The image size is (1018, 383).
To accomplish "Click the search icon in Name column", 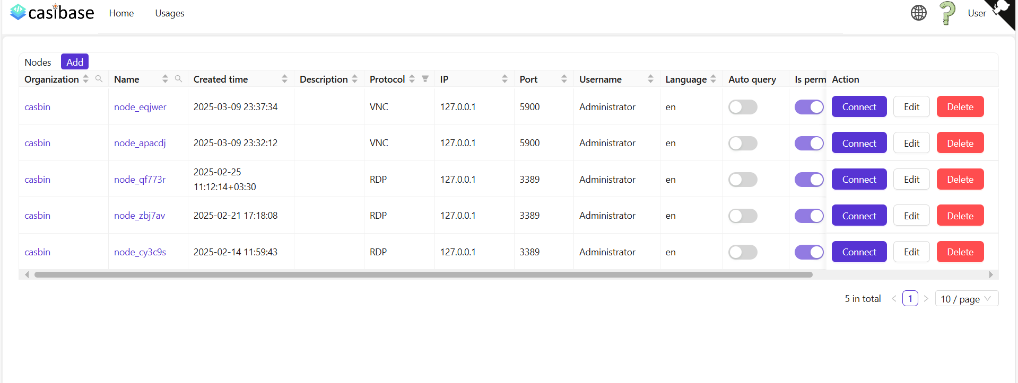I will 178,79.
